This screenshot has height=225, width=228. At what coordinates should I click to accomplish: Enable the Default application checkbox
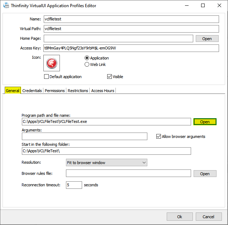point(46,76)
